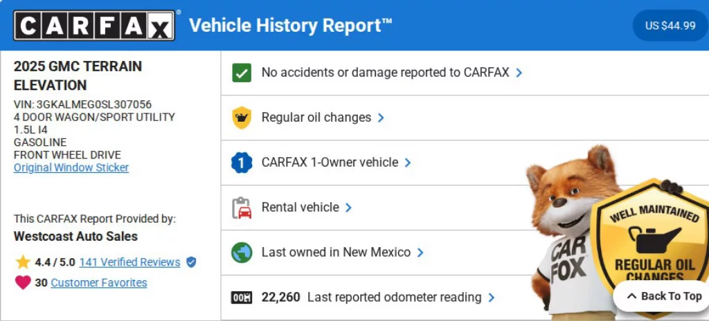709x321 pixels.
Task: Click the globe last-owned location icon
Action: click(x=242, y=253)
